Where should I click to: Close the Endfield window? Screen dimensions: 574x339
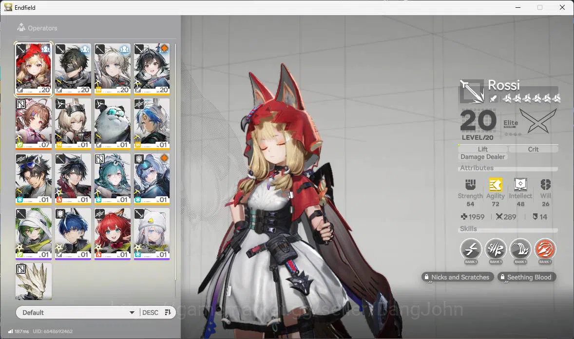pos(562,7)
